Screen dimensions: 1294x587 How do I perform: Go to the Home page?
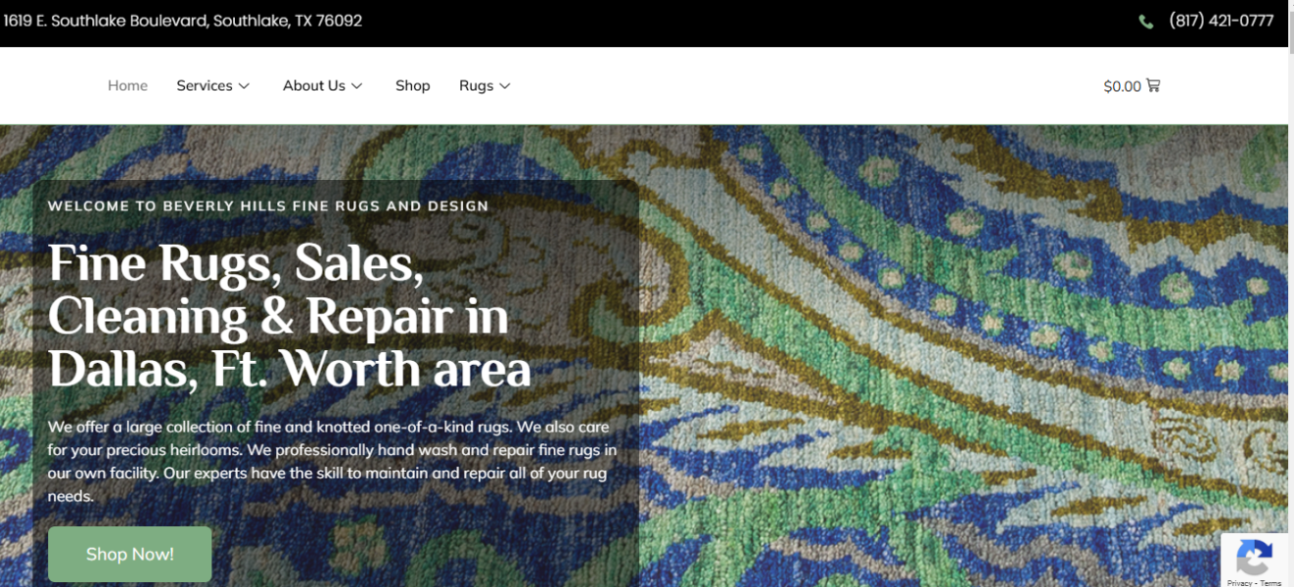(127, 85)
